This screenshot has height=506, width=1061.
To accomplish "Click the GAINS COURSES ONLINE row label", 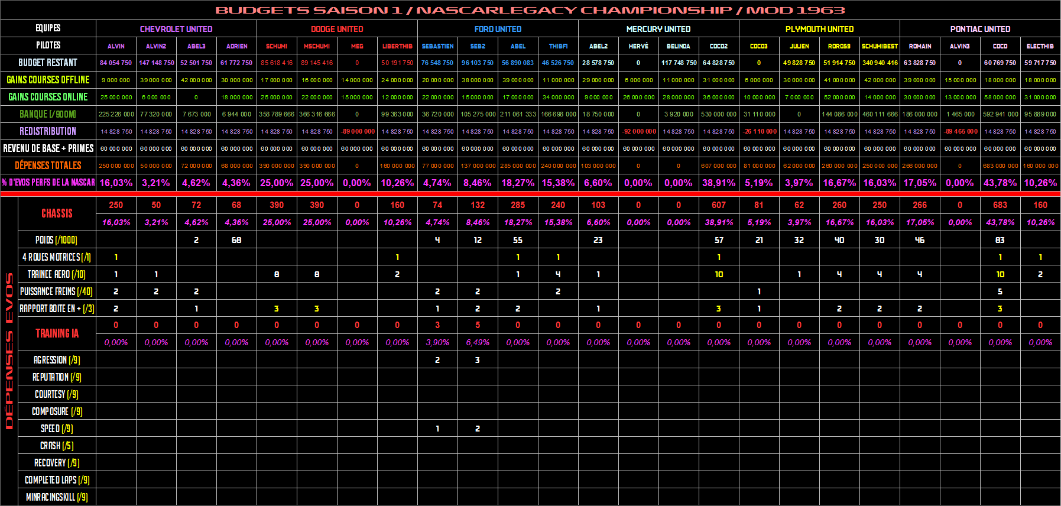I will click(x=48, y=97).
